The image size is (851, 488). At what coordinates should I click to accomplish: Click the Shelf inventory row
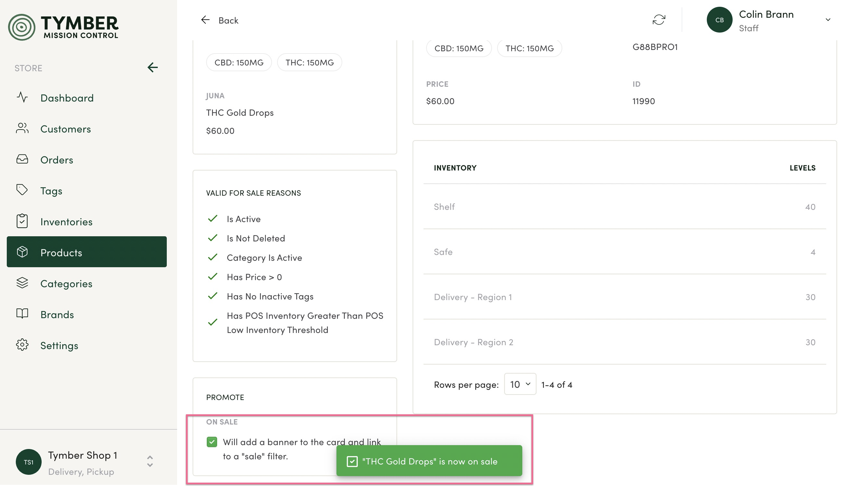pos(624,207)
